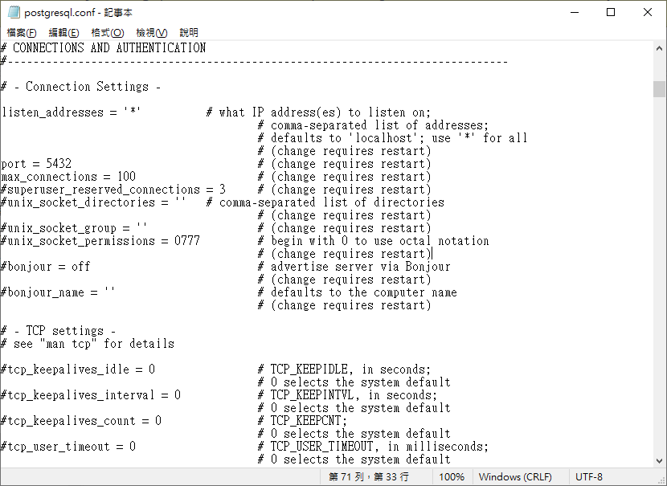Click the #tcp_keepalives_idle = 0 setting text
The width and height of the screenshot is (667, 486).
coord(78,369)
